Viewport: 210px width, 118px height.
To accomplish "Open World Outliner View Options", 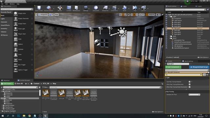I will click(x=203, y=57).
